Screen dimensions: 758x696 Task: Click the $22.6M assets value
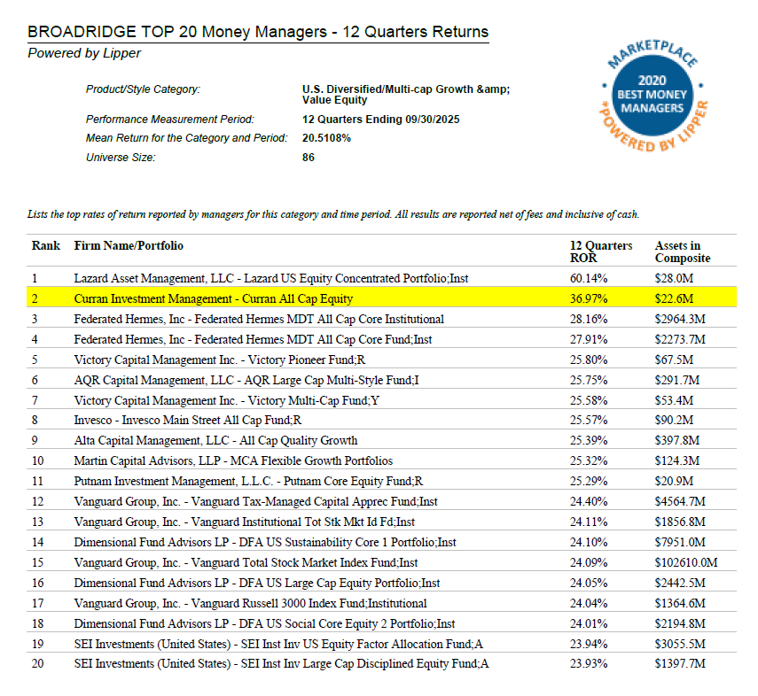[674, 298]
